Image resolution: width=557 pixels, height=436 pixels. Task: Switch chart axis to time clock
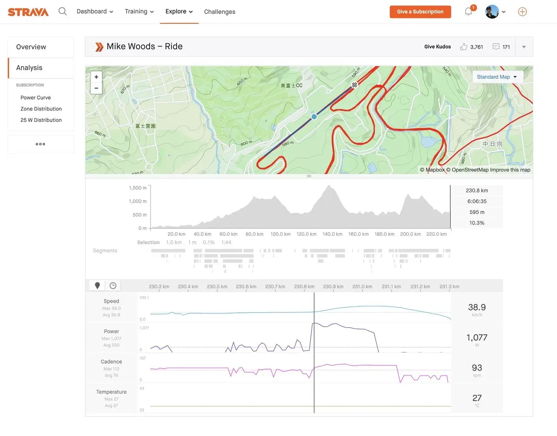point(113,285)
